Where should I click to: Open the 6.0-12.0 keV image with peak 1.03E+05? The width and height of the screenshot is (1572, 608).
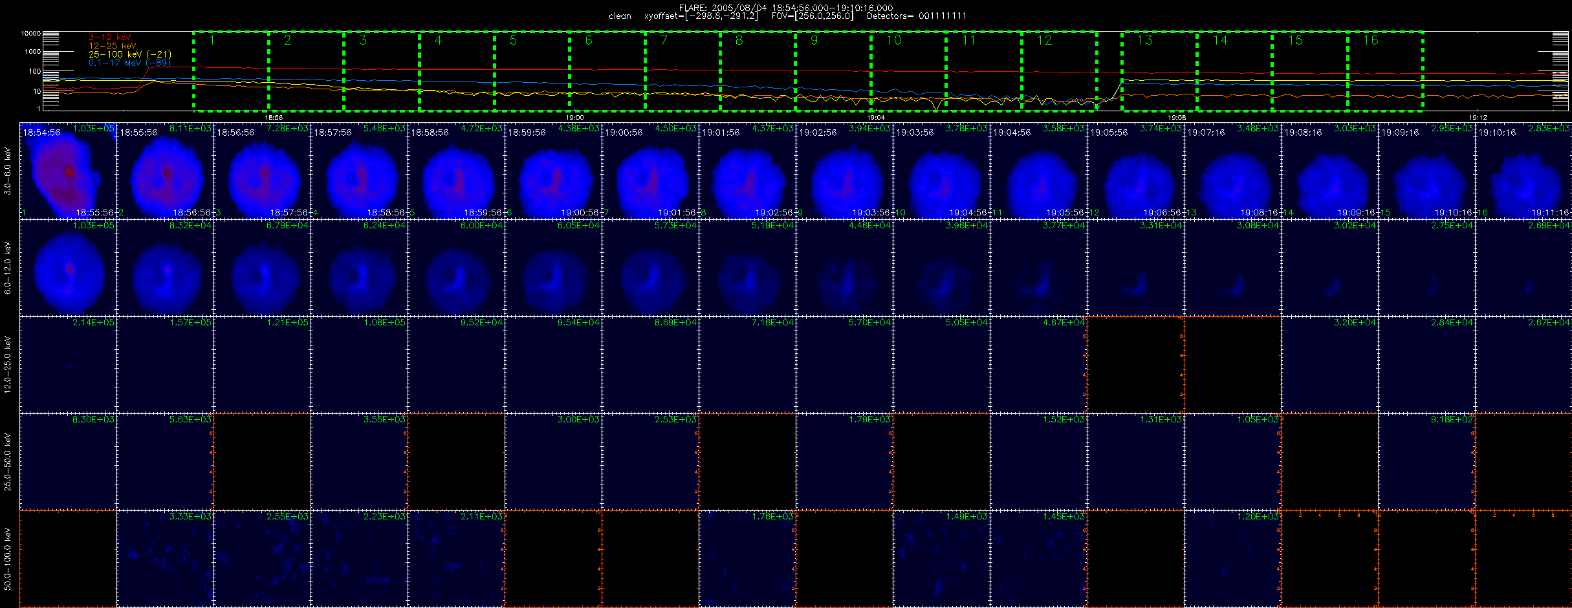tap(68, 268)
